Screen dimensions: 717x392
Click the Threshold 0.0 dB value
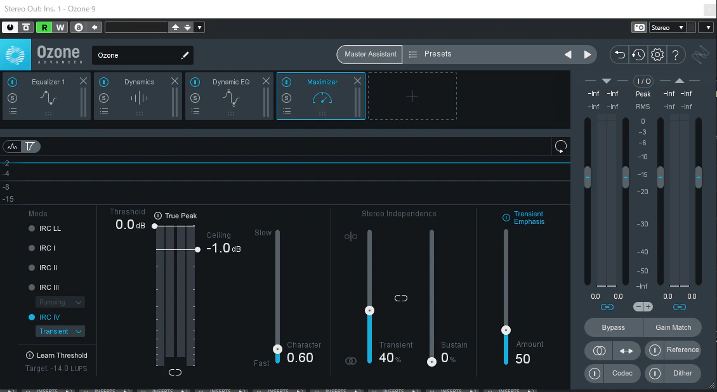(x=130, y=225)
